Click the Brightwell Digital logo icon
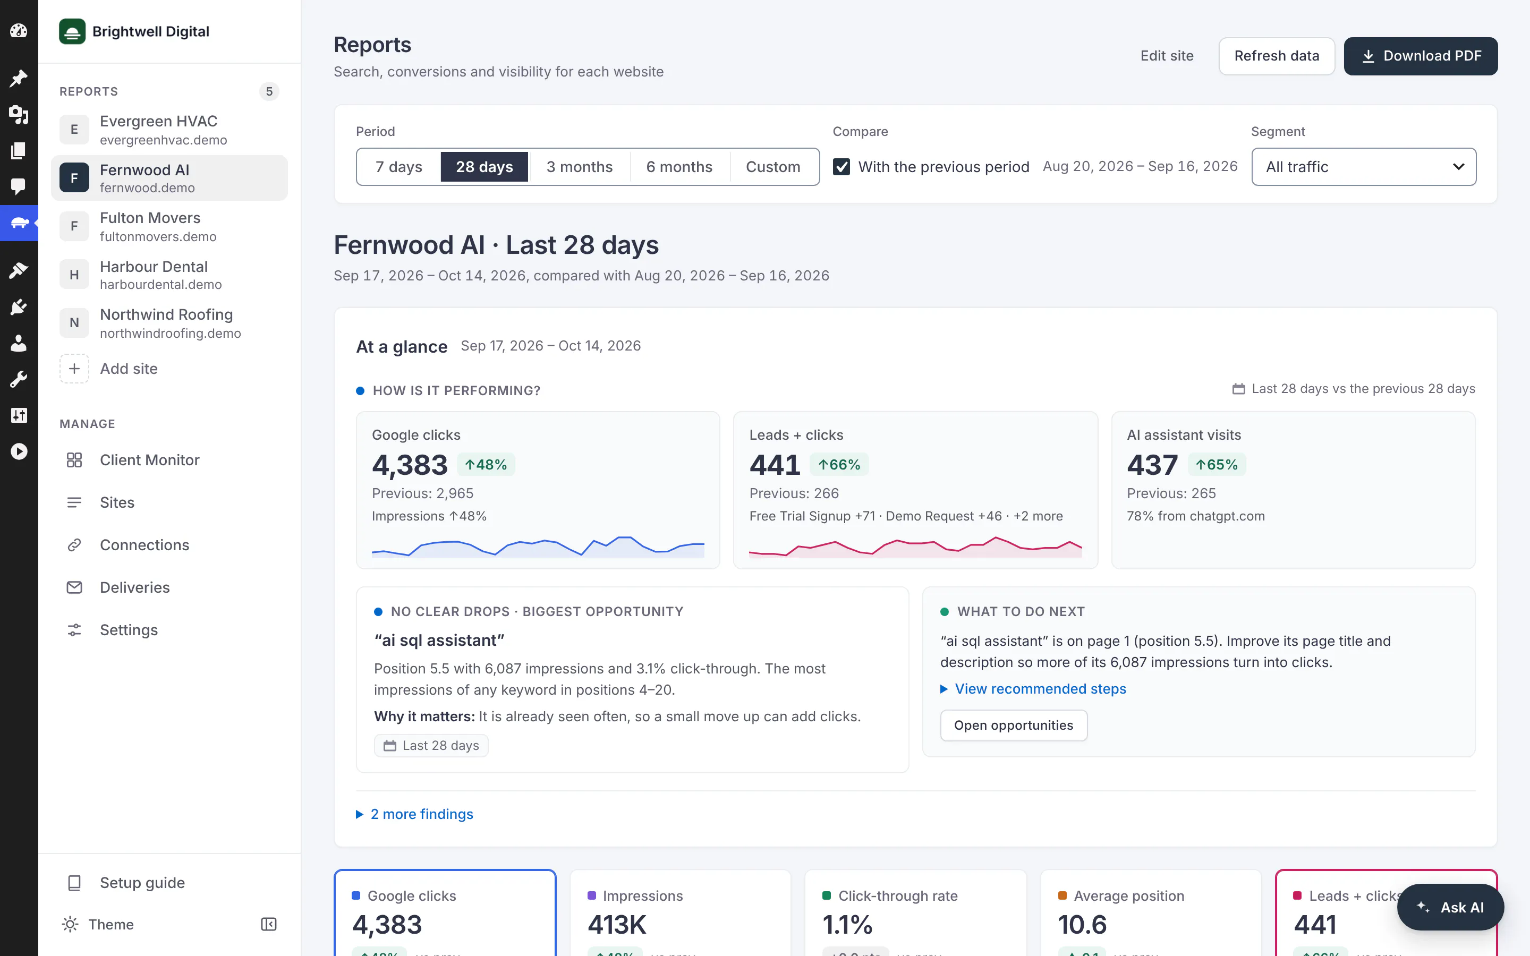 pos(72,31)
